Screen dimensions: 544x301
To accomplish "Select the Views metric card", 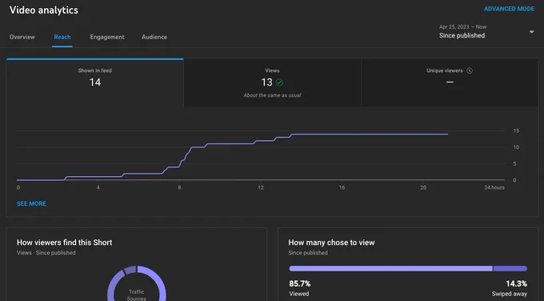I will (272, 82).
